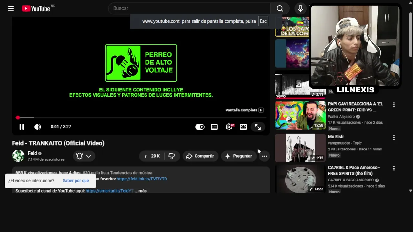Click Walter Alejandro channel name
This screenshot has width=413, height=232.
341,117
